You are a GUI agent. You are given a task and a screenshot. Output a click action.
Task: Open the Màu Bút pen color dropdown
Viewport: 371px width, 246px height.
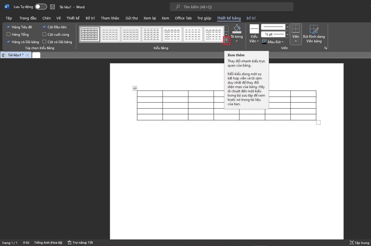point(282,42)
